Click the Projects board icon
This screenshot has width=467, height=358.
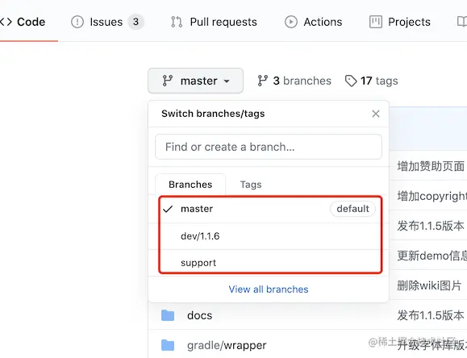[376, 22]
